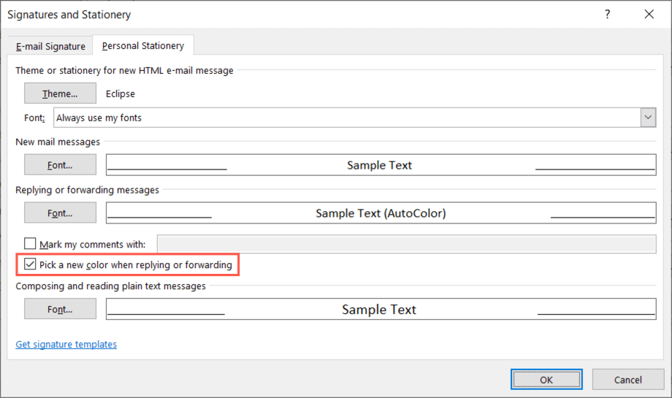Uncheck Pick a new color when replying

point(30,264)
